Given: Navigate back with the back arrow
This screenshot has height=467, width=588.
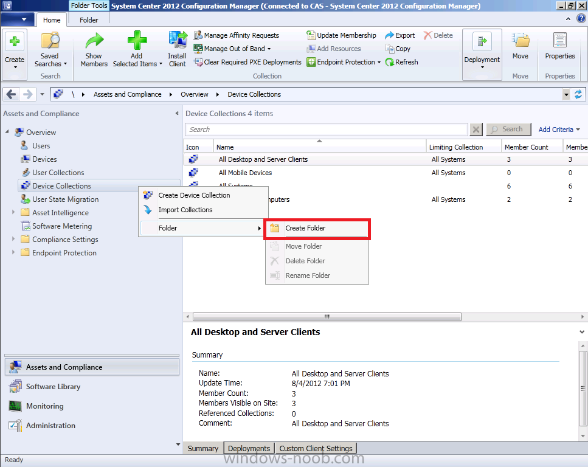Looking at the screenshot, I should coord(12,94).
